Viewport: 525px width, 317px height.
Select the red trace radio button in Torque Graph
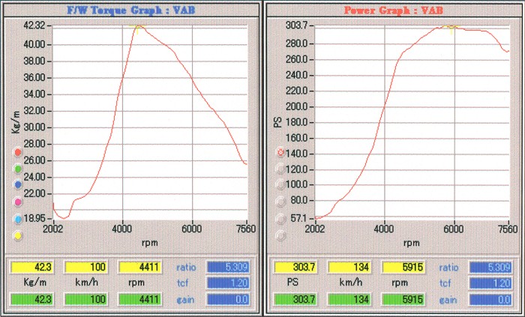(18, 152)
